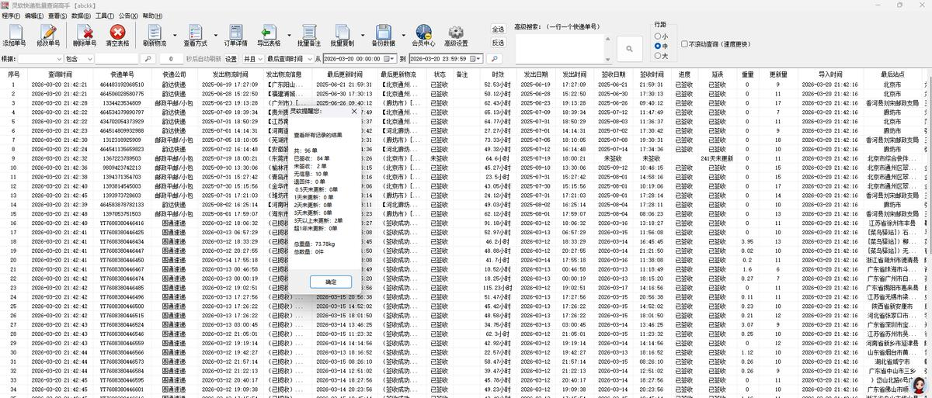Screen dimensions: 932x398
Task: Click the cartoon assistant avatar in bottom corner
Action: [x=920, y=386]
